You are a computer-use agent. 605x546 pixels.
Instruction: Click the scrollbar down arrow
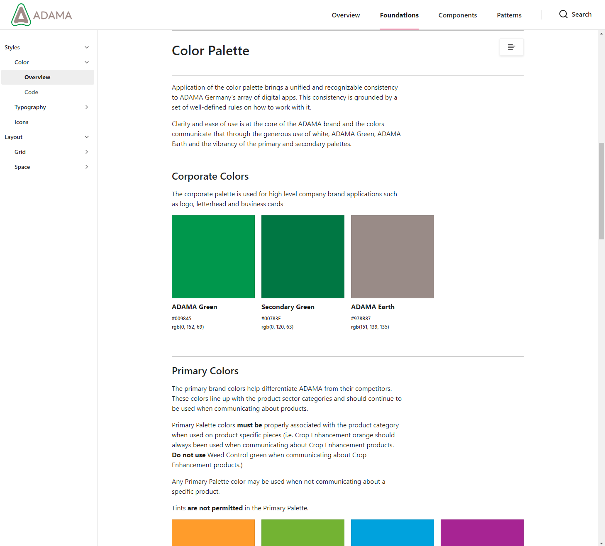(x=601, y=543)
